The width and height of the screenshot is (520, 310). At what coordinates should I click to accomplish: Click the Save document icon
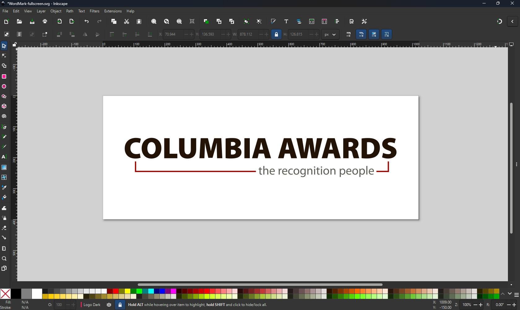[32, 21]
